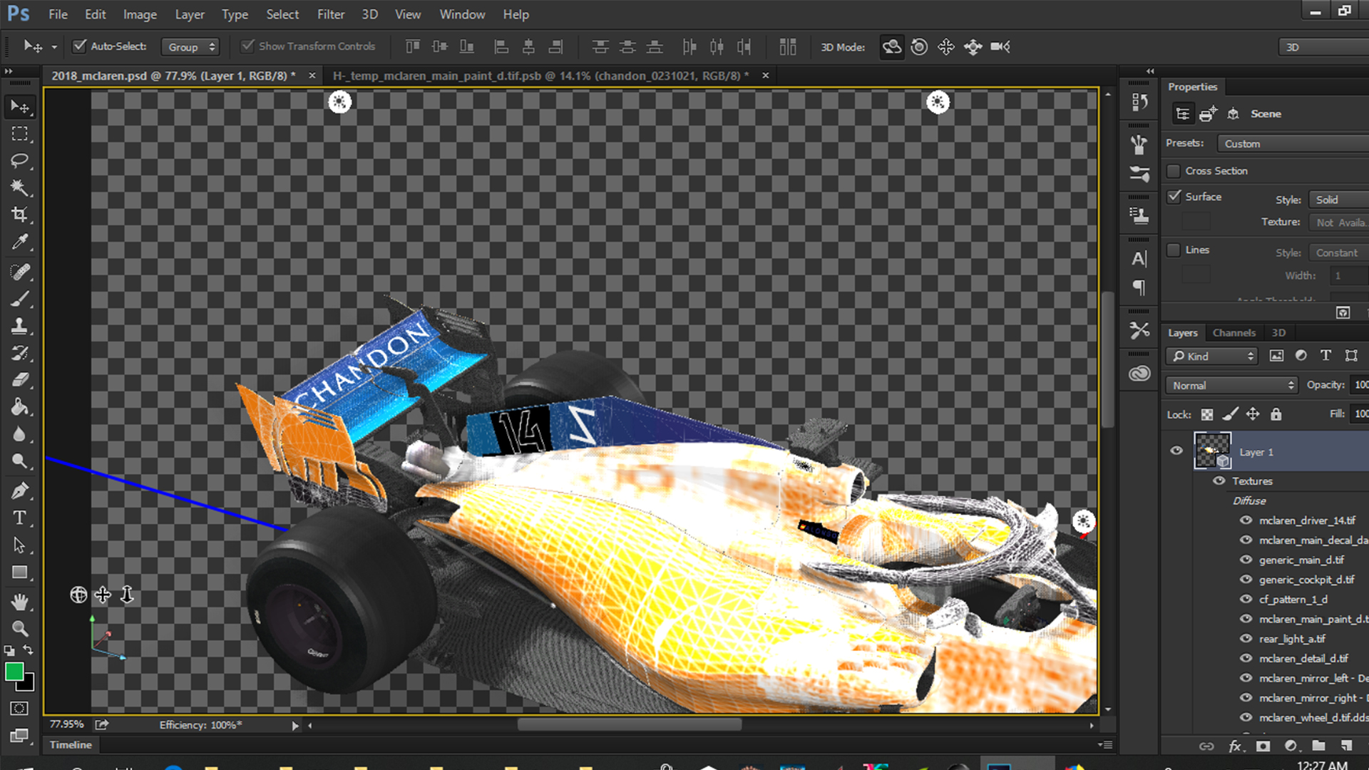Activate 3D Slide mode
1369x770 pixels.
973,47
